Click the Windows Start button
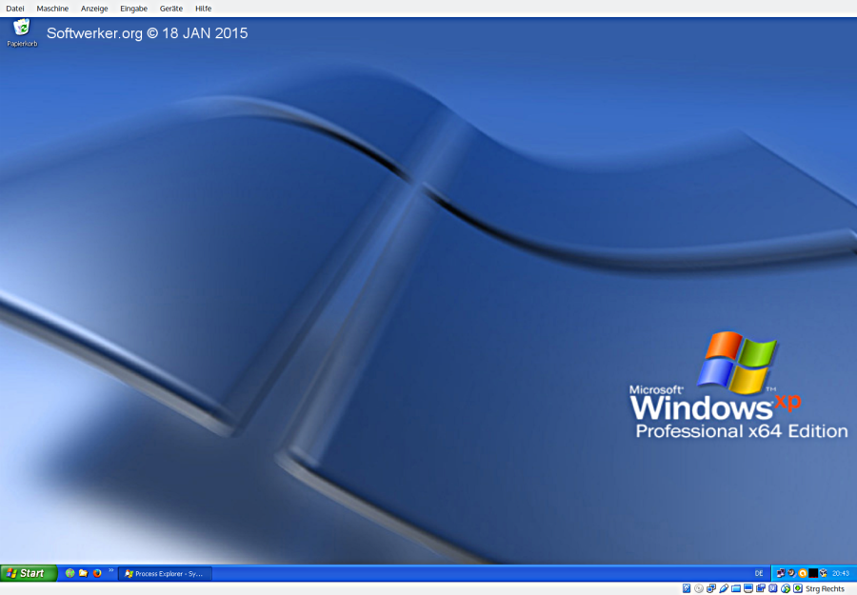The image size is (857, 595). pos(28,573)
